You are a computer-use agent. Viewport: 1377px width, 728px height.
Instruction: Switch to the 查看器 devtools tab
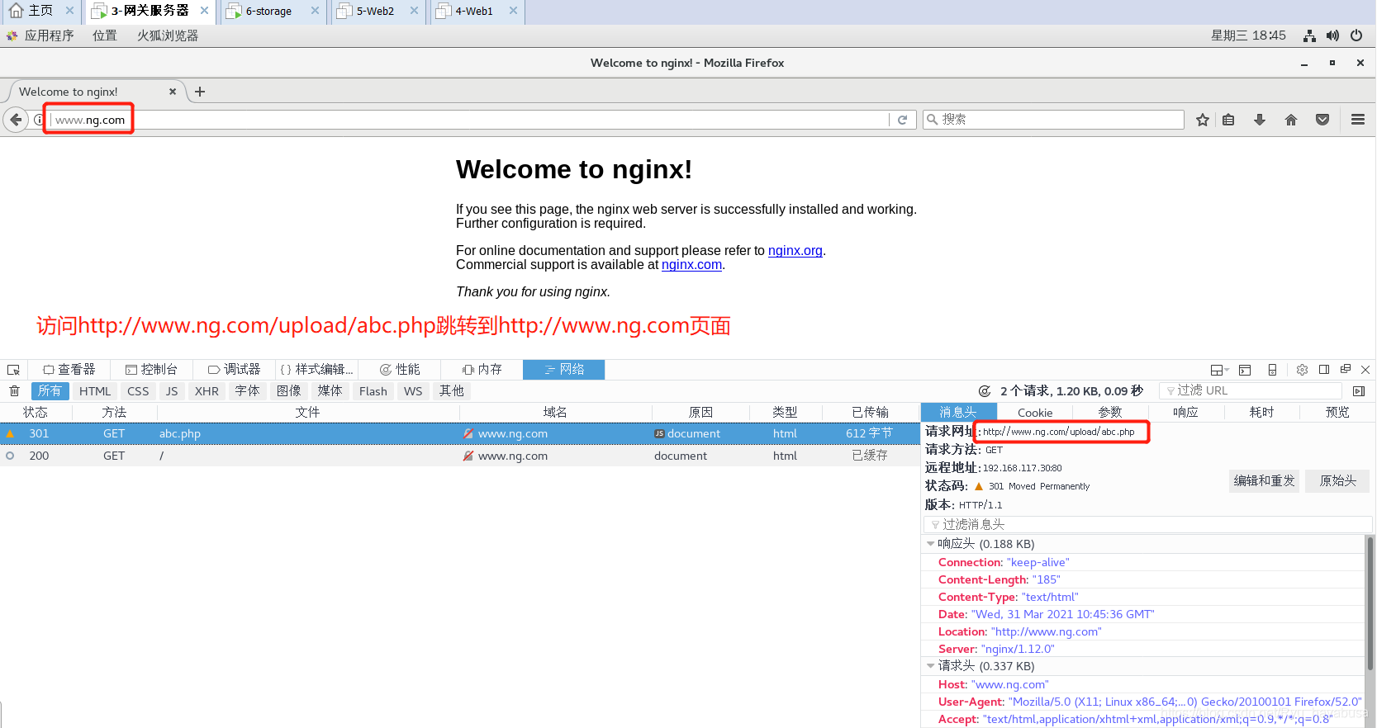[x=69, y=370]
